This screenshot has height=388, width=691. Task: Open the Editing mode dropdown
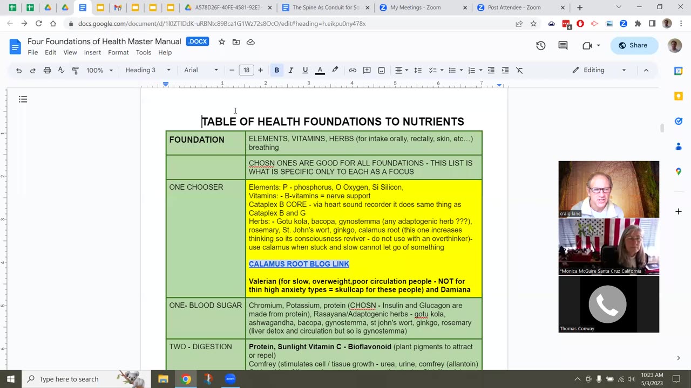pyautogui.click(x=599, y=70)
